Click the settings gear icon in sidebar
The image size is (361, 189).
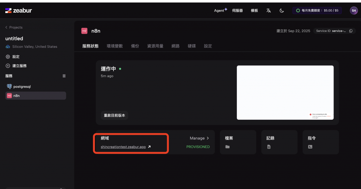pos(8,57)
